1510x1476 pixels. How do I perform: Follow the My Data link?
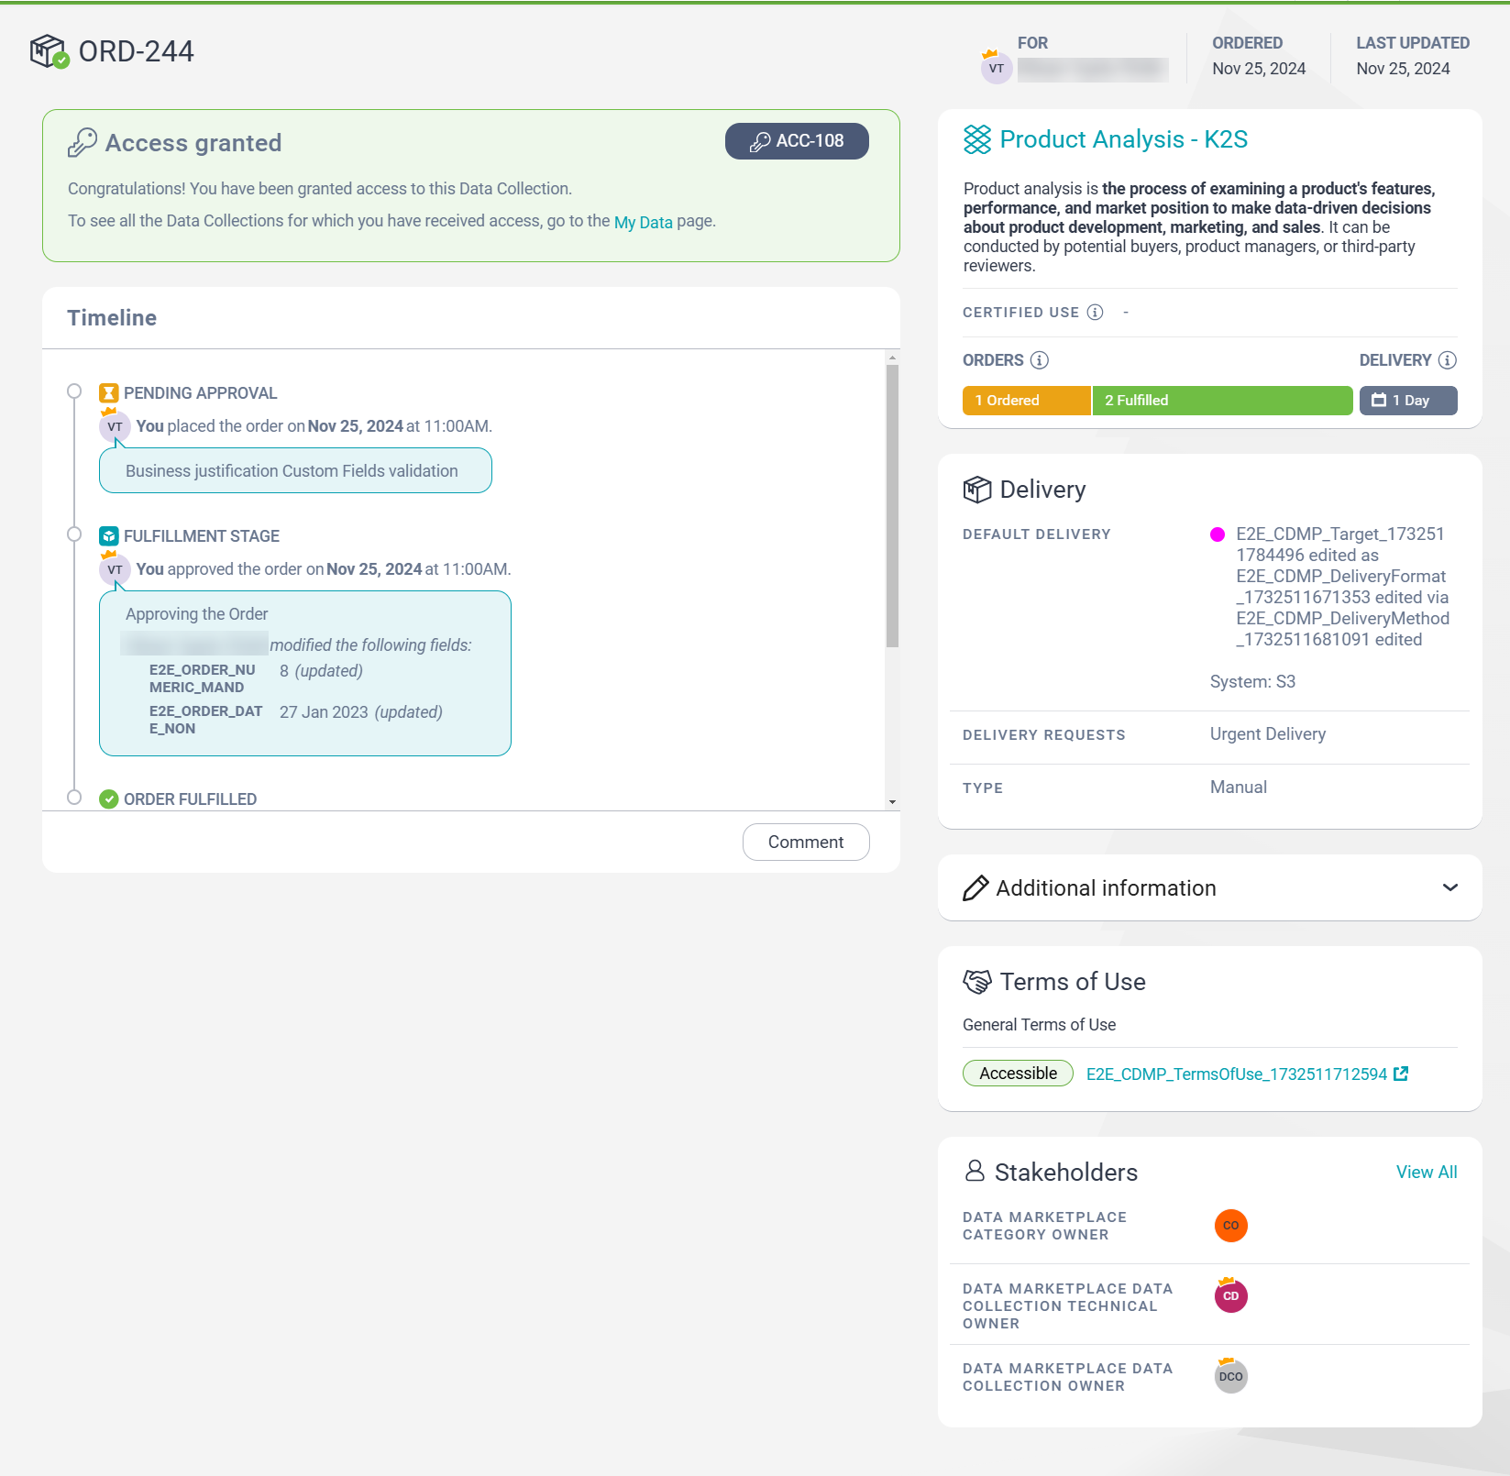point(643,222)
